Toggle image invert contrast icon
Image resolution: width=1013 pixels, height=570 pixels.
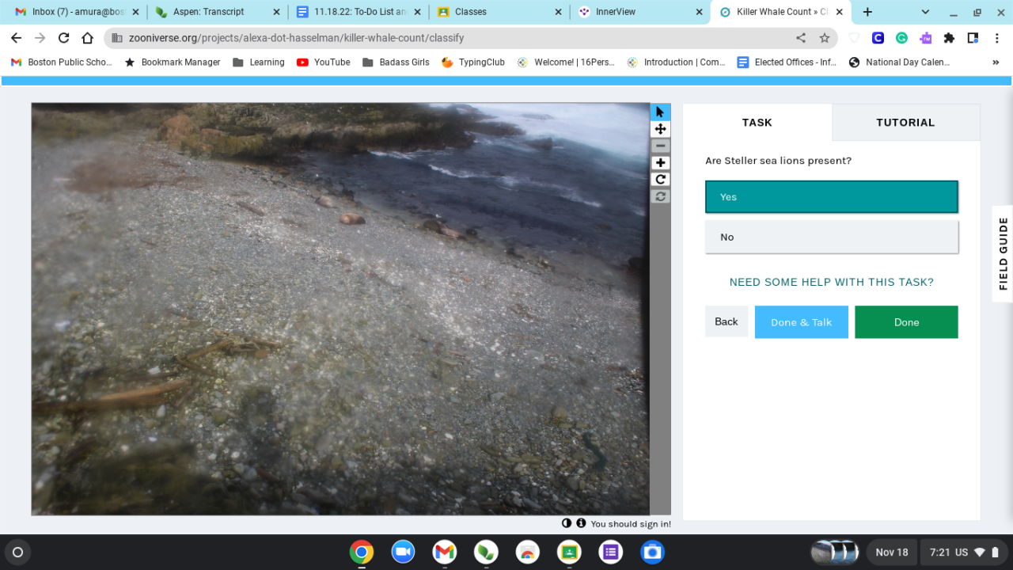click(567, 523)
